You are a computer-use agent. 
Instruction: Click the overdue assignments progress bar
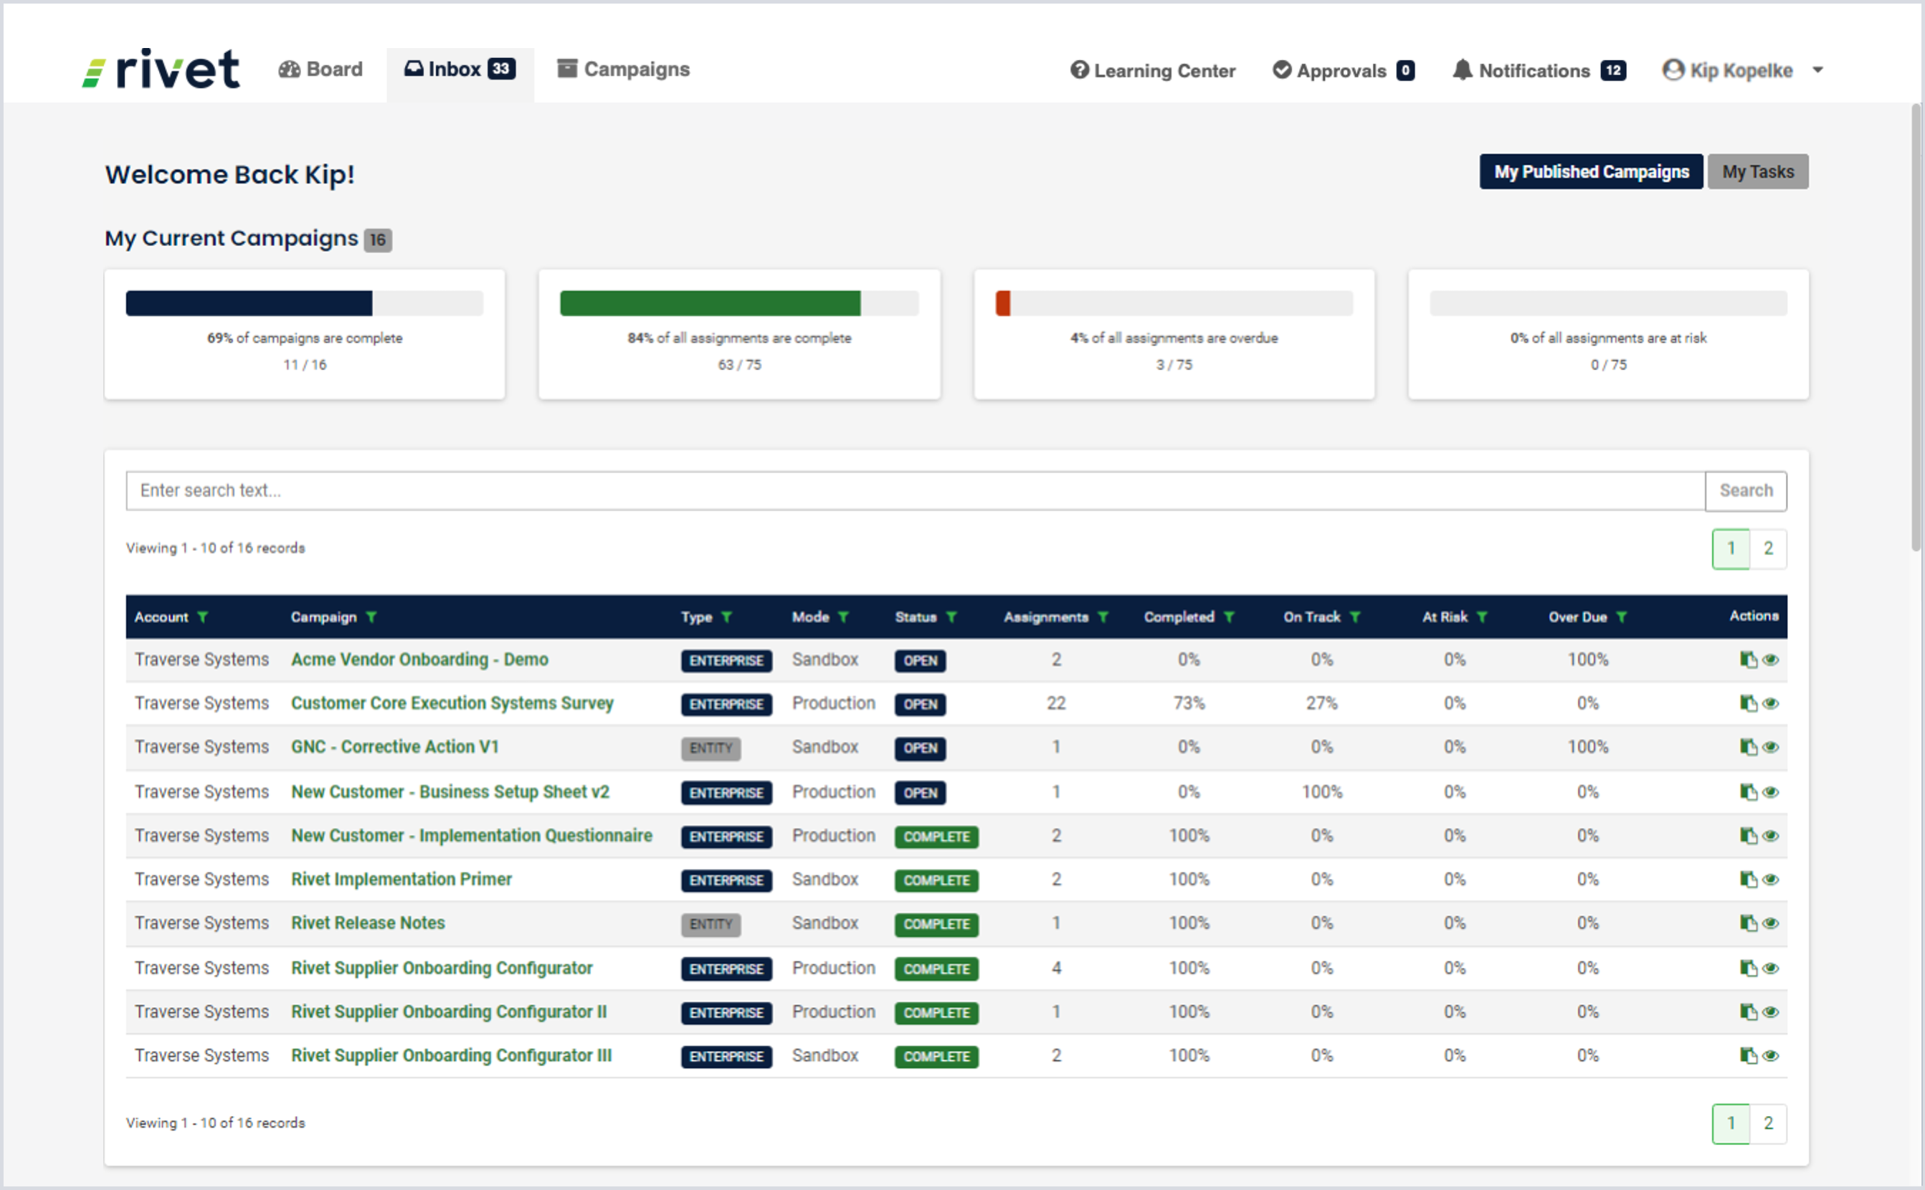1173,304
